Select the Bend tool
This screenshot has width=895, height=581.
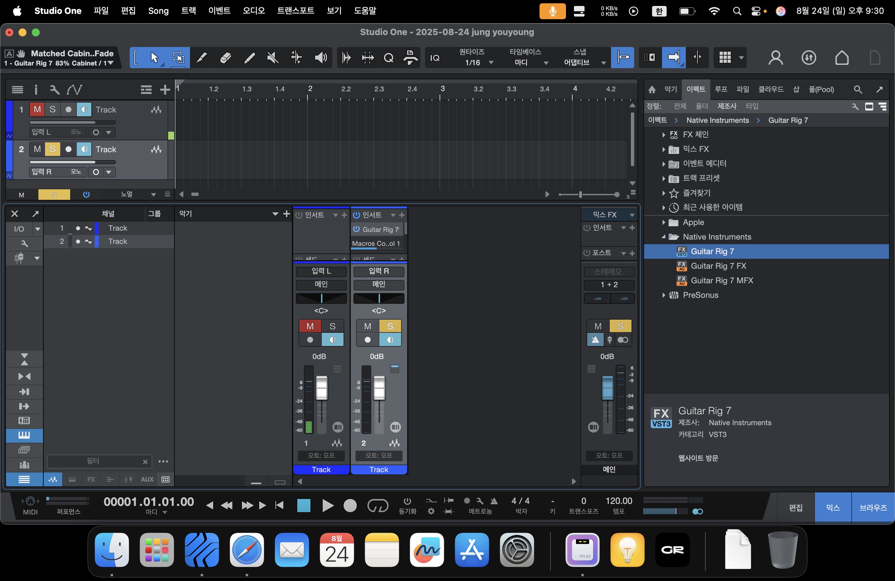tap(296, 58)
